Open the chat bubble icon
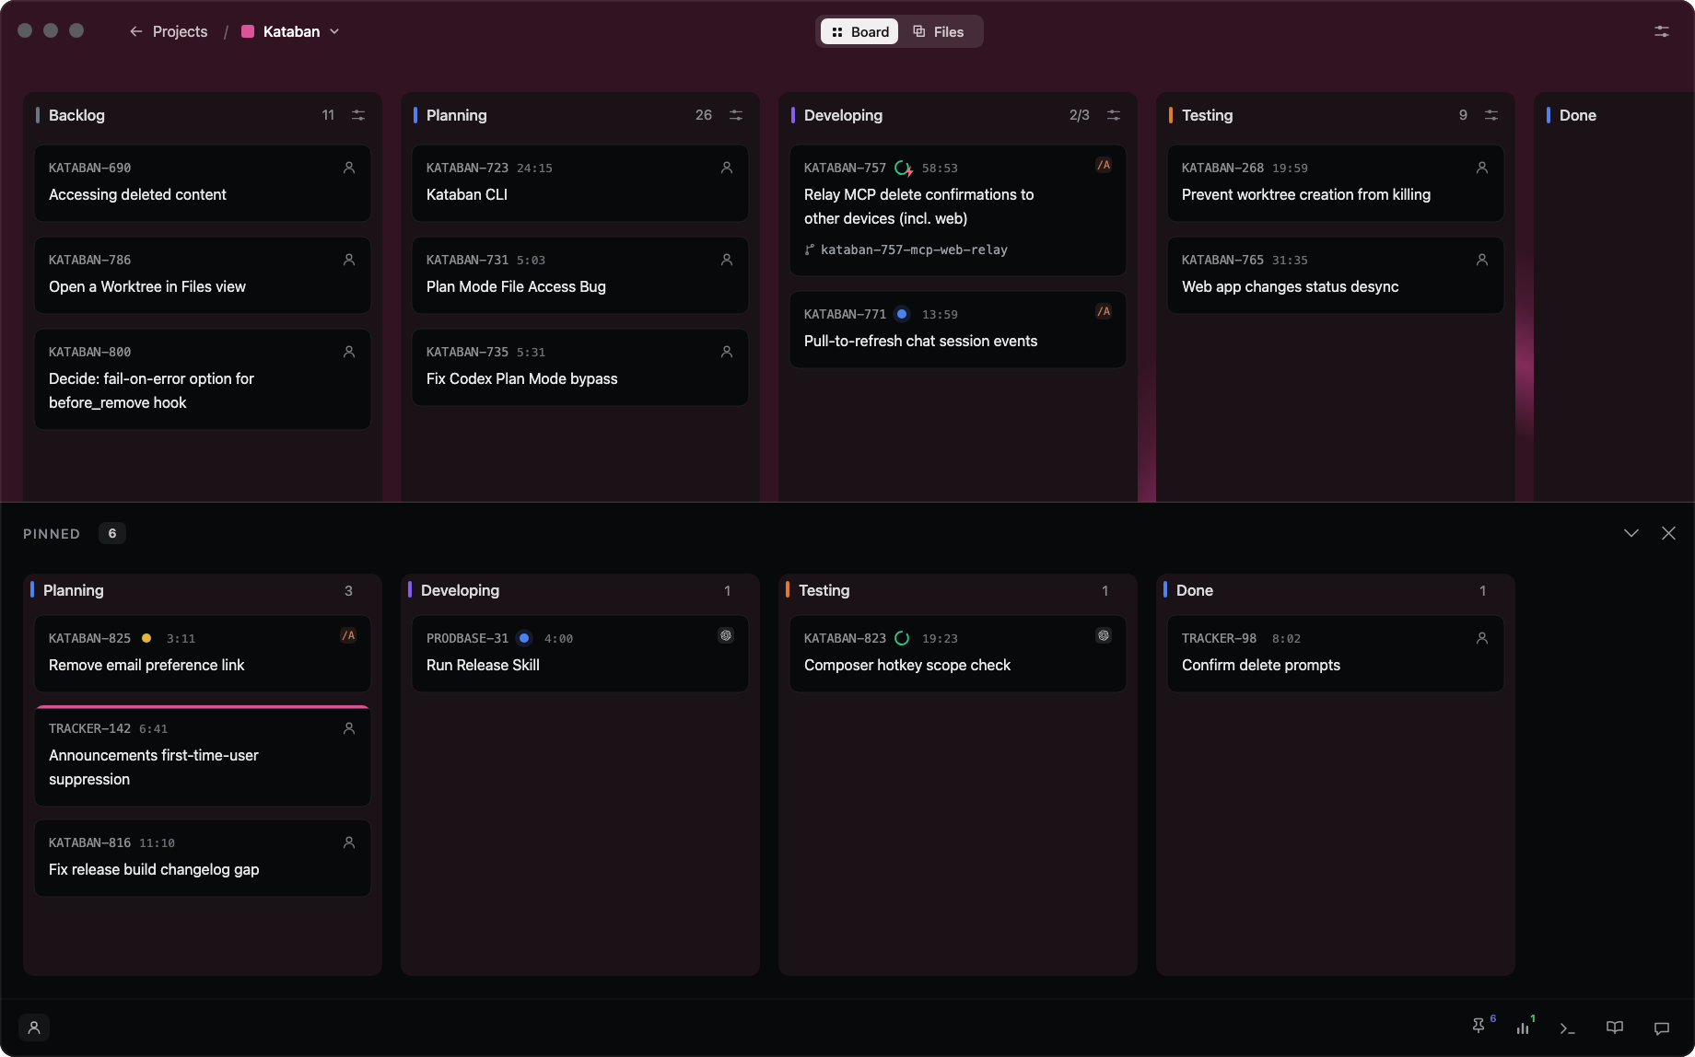The width and height of the screenshot is (1695, 1057). (1662, 1028)
